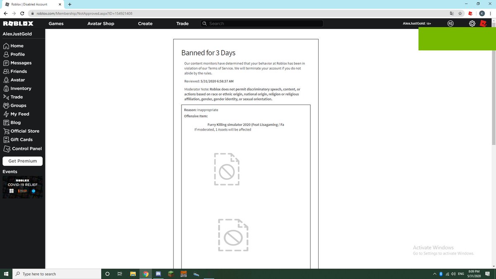Click the Groups icon in the sidebar
This screenshot has width=496, height=279.
pyautogui.click(x=6, y=105)
